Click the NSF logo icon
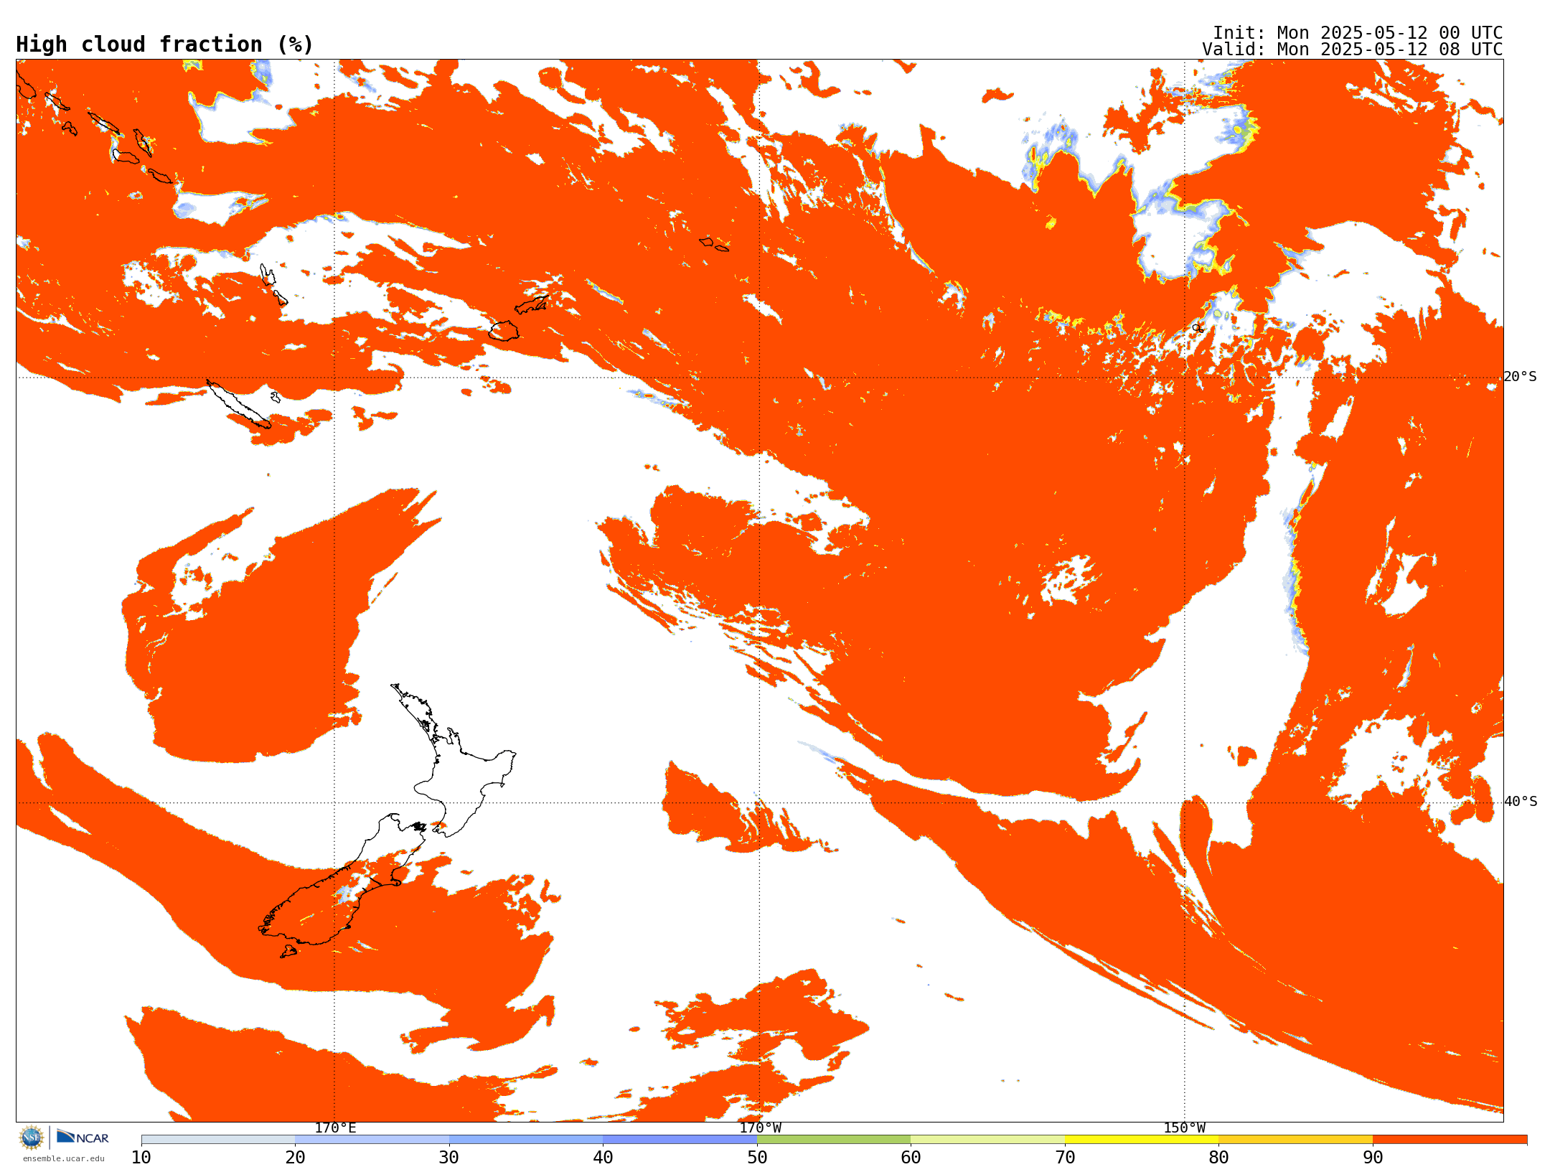Viewport: 1550px width, 1167px height. [x=32, y=1138]
